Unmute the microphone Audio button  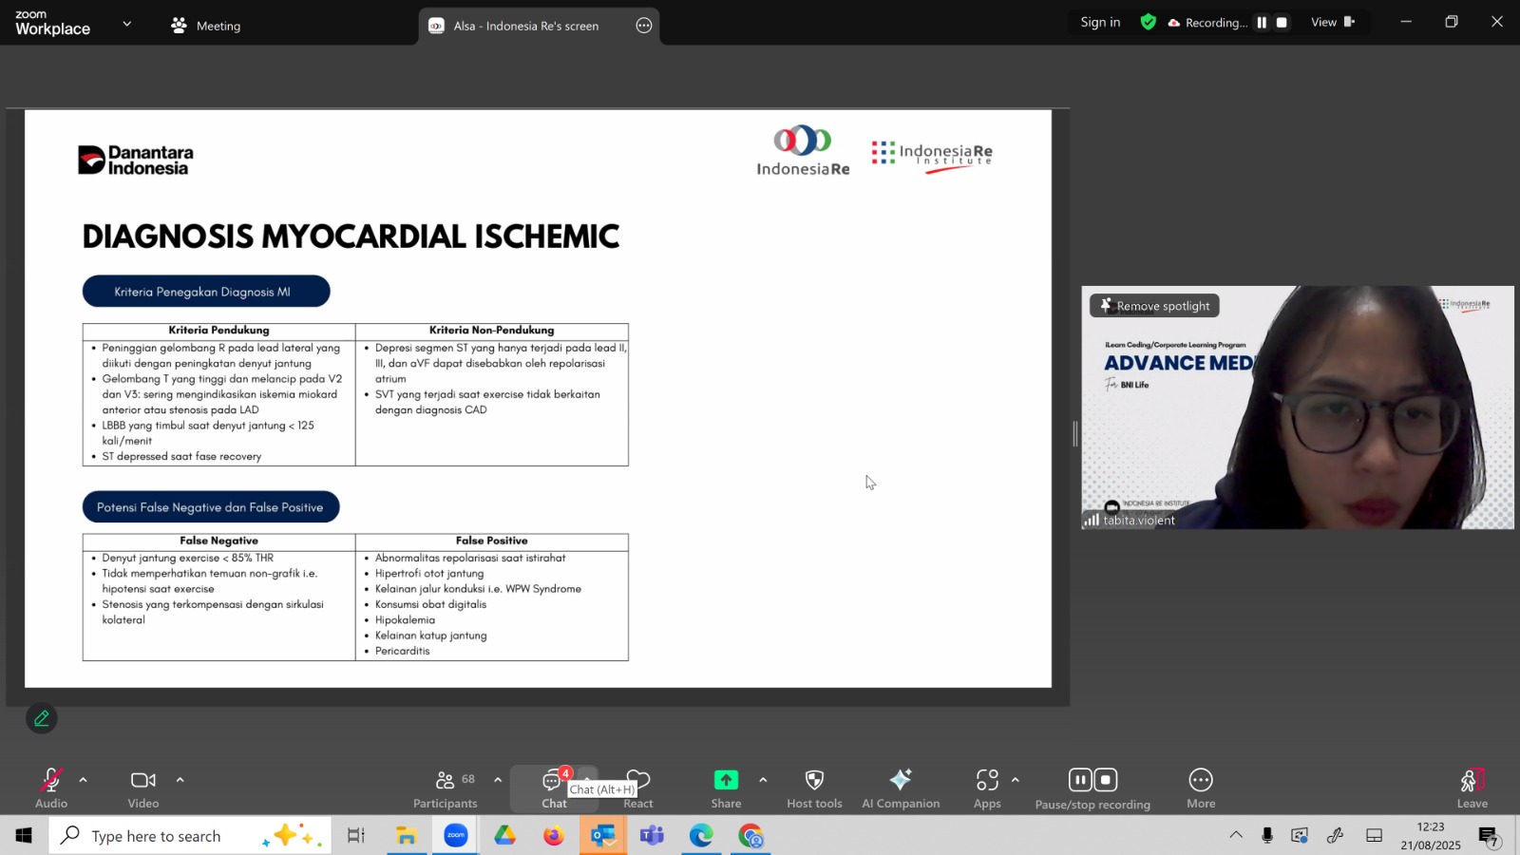(x=51, y=782)
